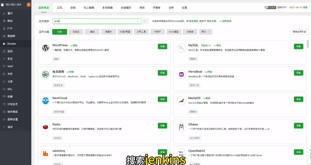
Task: Open 计划任务 scheduled tasks in sidebar
Action: 15,104
